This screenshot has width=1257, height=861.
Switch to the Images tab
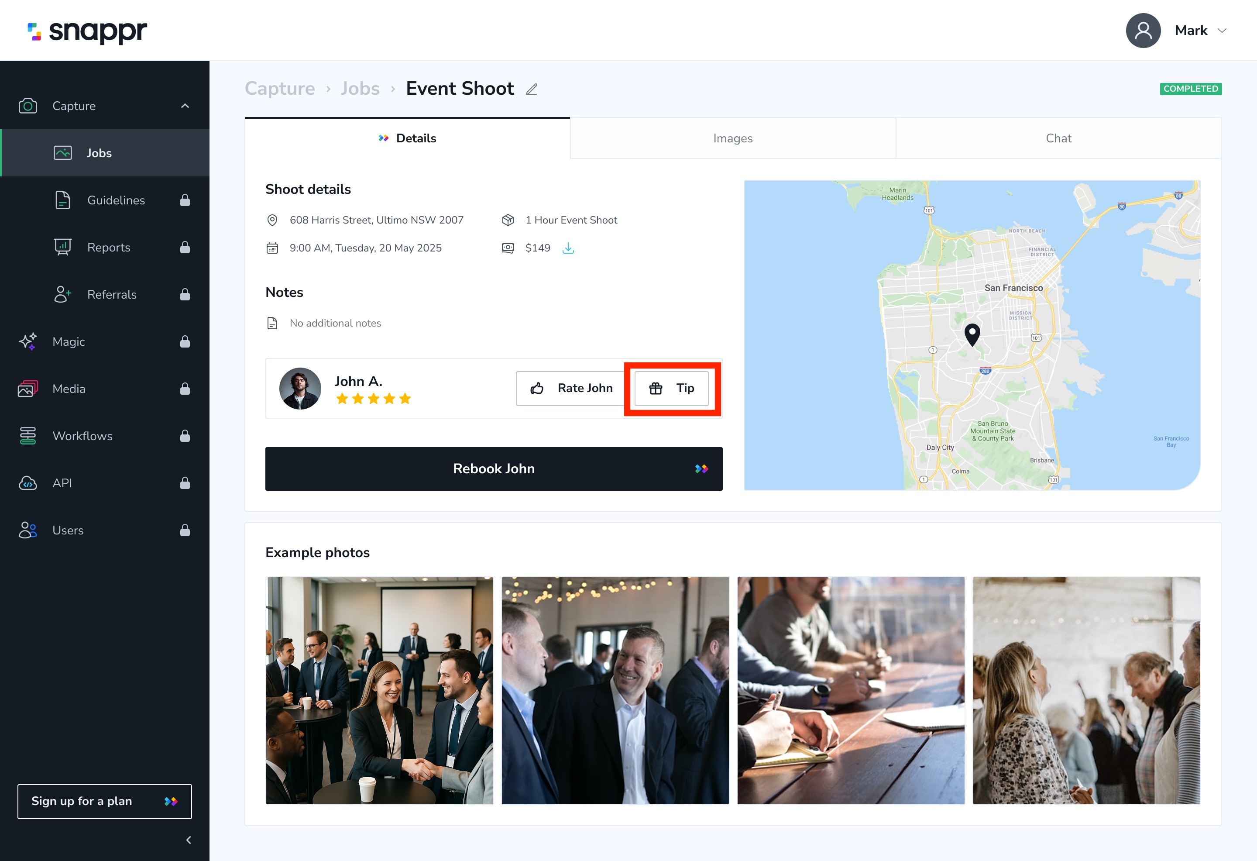pos(732,138)
